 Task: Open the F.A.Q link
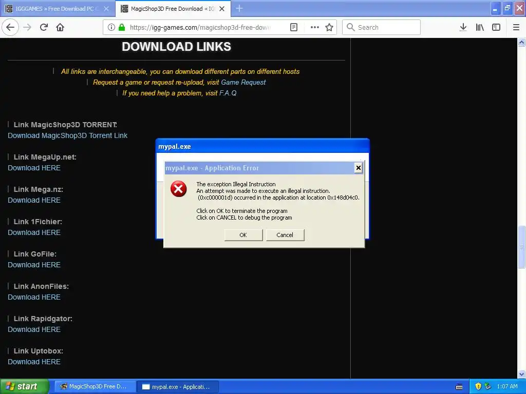228,93
